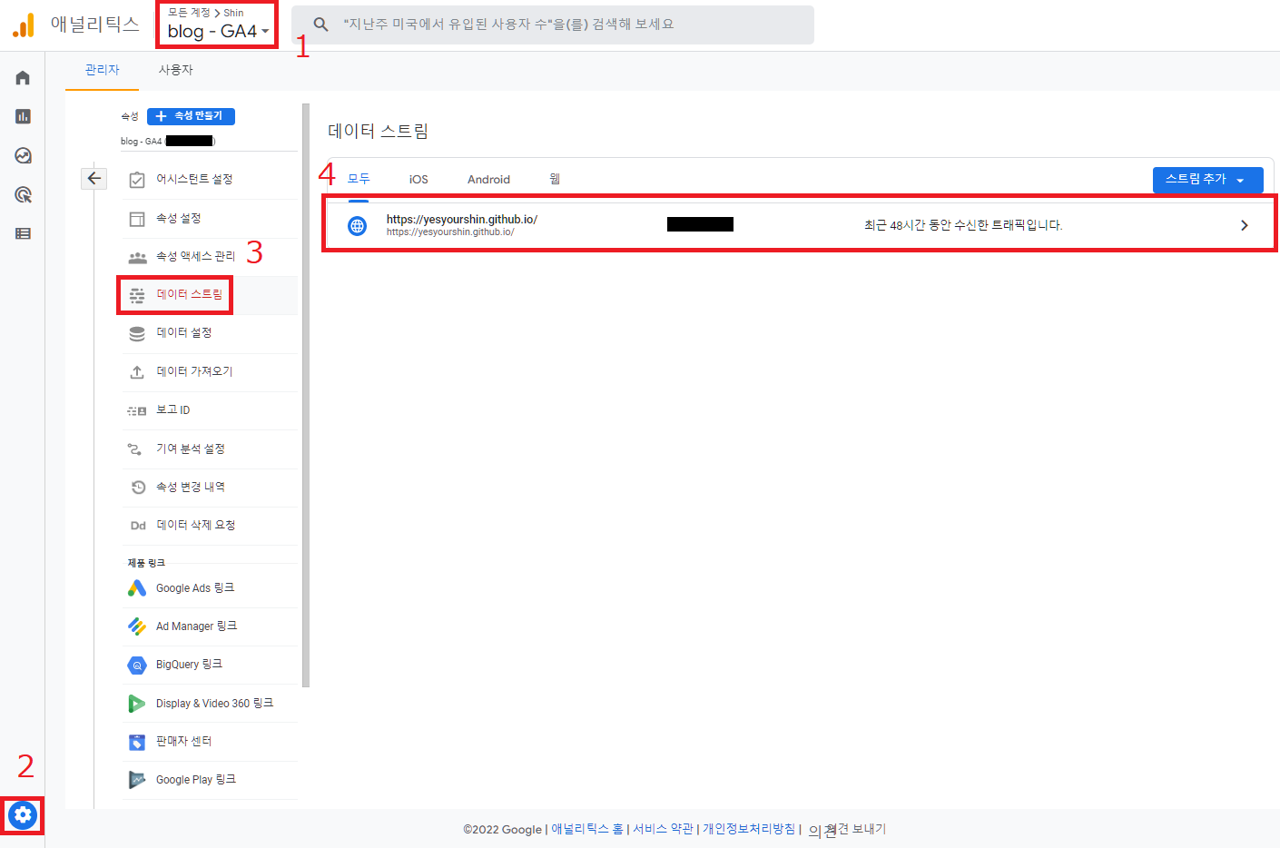Viewport: 1280px width, 848px height.
Task: Open the Reports bar chart icon
Action: 23,116
